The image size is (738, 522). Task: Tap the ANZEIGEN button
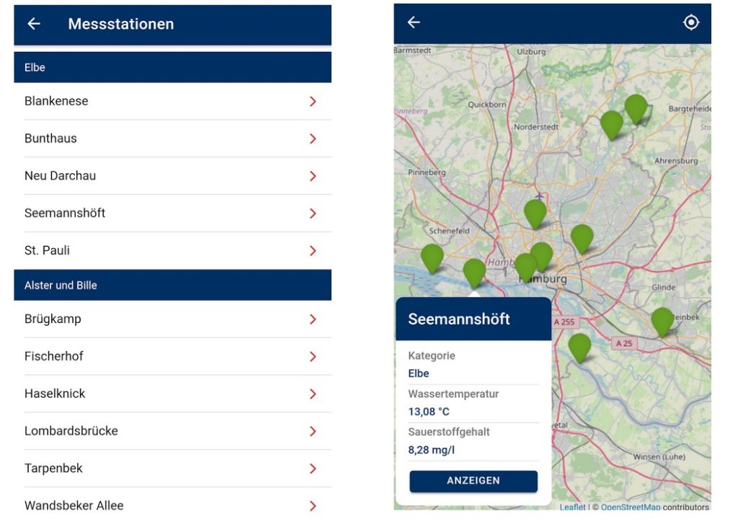(x=474, y=481)
